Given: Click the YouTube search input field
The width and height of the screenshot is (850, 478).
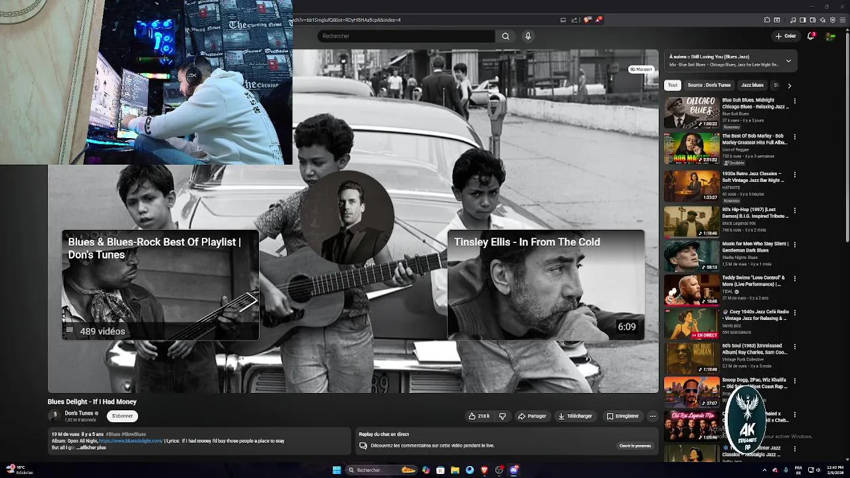Looking at the screenshot, I should [x=405, y=36].
